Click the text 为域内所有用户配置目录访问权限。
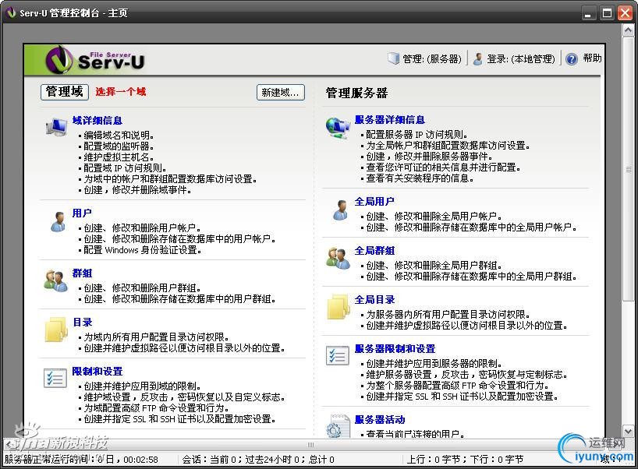The image size is (638, 469). [x=158, y=337]
